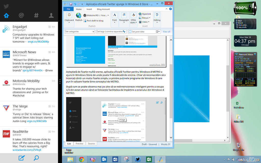Open Chrome from the taskbar
This screenshot has height=163, width=261.
tap(81, 159)
